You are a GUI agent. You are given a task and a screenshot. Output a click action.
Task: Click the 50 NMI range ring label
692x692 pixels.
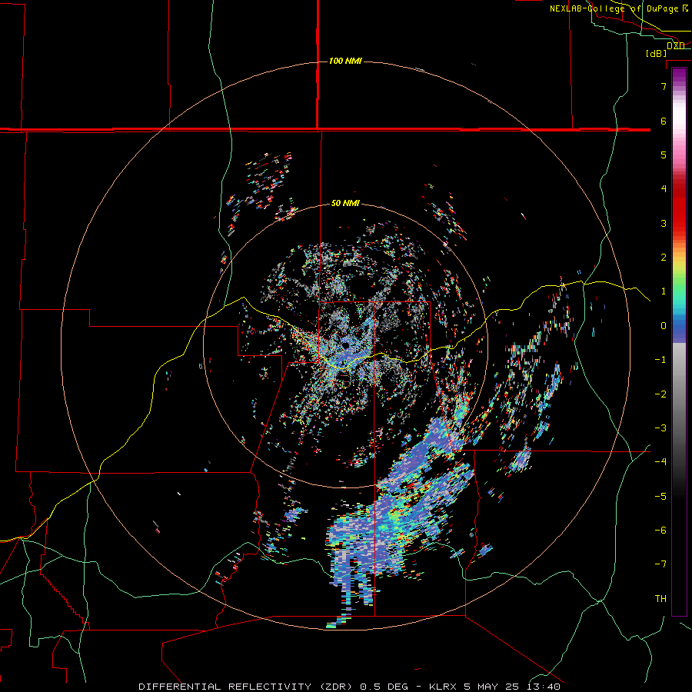click(345, 203)
